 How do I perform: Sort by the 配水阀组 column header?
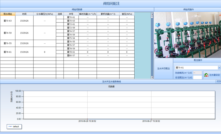(8, 14)
